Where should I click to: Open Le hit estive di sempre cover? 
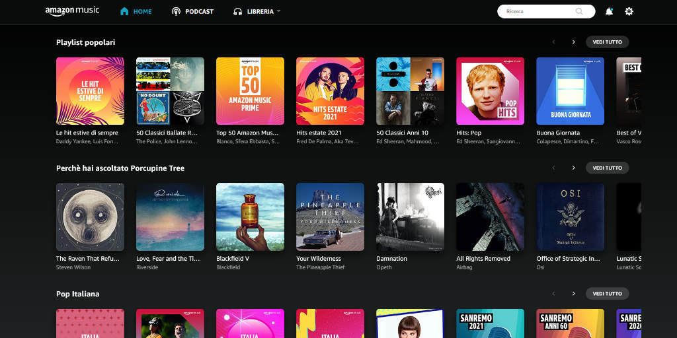tap(90, 91)
